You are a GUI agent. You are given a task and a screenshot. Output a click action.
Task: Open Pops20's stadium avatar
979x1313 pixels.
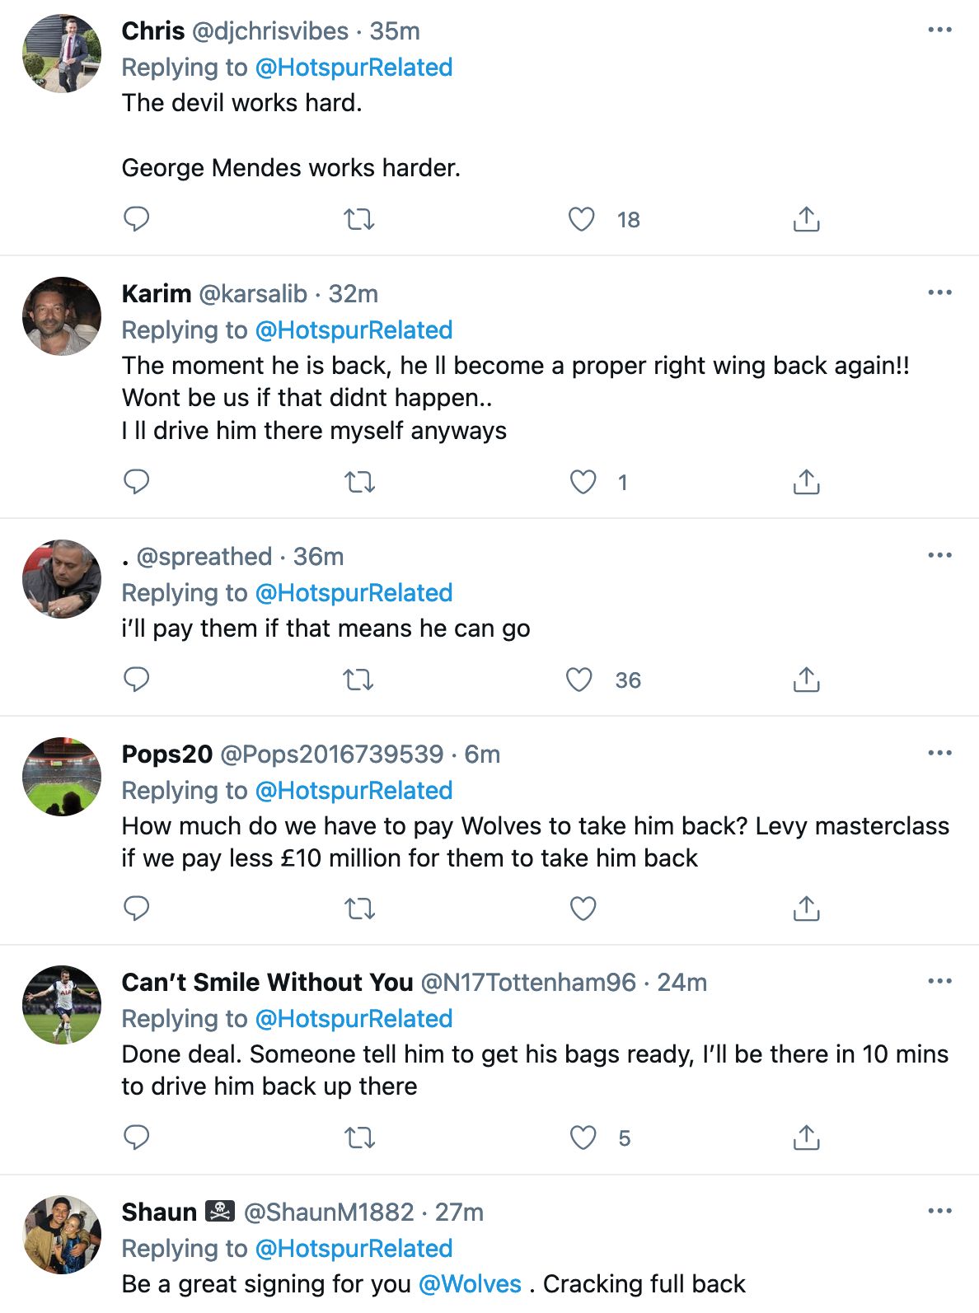(x=62, y=777)
